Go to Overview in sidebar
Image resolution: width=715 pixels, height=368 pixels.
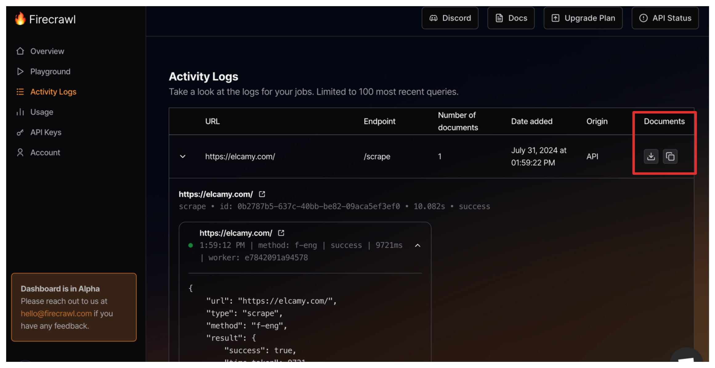tap(47, 51)
